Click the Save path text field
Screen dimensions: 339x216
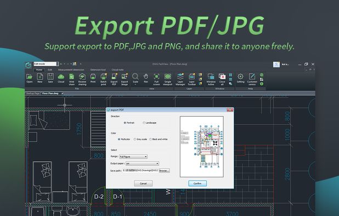pos(140,170)
